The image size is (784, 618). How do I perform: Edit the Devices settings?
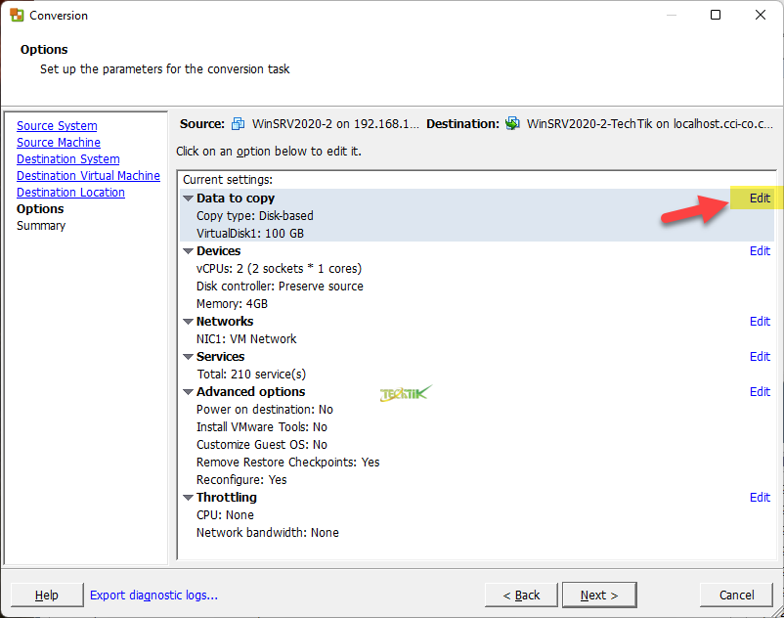[x=760, y=251]
